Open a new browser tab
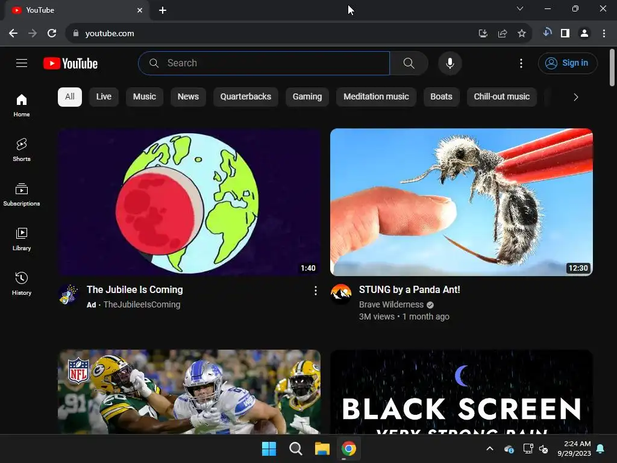Image resolution: width=617 pixels, height=463 pixels. (x=163, y=10)
